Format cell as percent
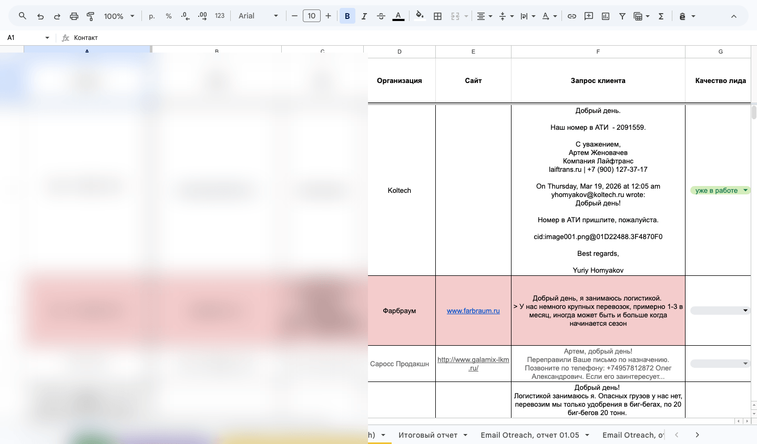 click(169, 16)
